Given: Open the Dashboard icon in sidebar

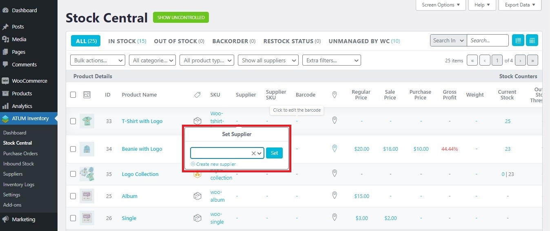Looking at the screenshot, I should point(5,10).
